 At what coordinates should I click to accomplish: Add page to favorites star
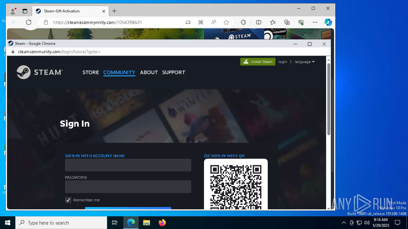[x=226, y=22]
